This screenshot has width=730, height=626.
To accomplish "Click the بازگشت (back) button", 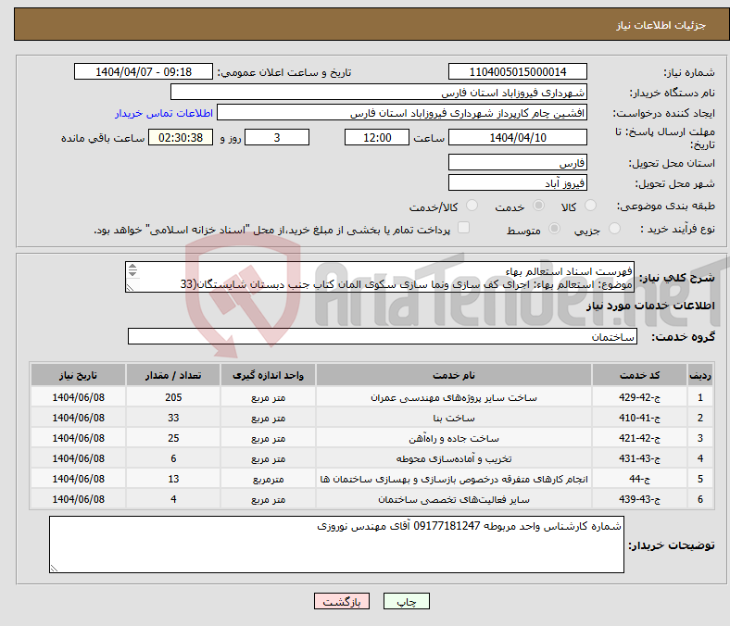I will [342, 601].
